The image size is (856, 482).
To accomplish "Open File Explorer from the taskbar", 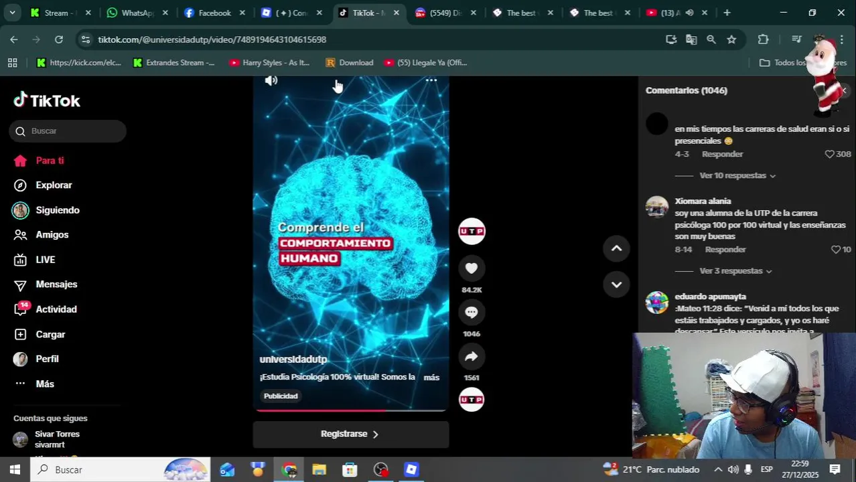I will (319, 469).
